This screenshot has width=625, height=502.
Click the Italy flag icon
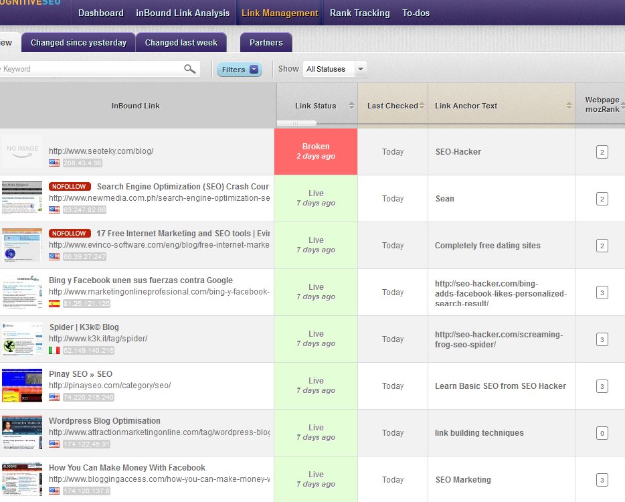[54, 350]
